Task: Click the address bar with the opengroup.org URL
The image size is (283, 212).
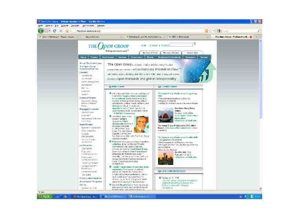Action: 137,31
